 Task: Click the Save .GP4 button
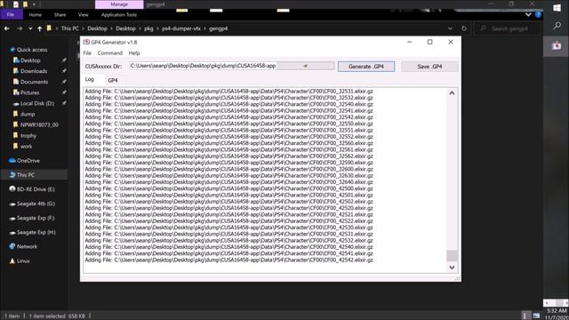pyautogui.click(x=429, y=67)
